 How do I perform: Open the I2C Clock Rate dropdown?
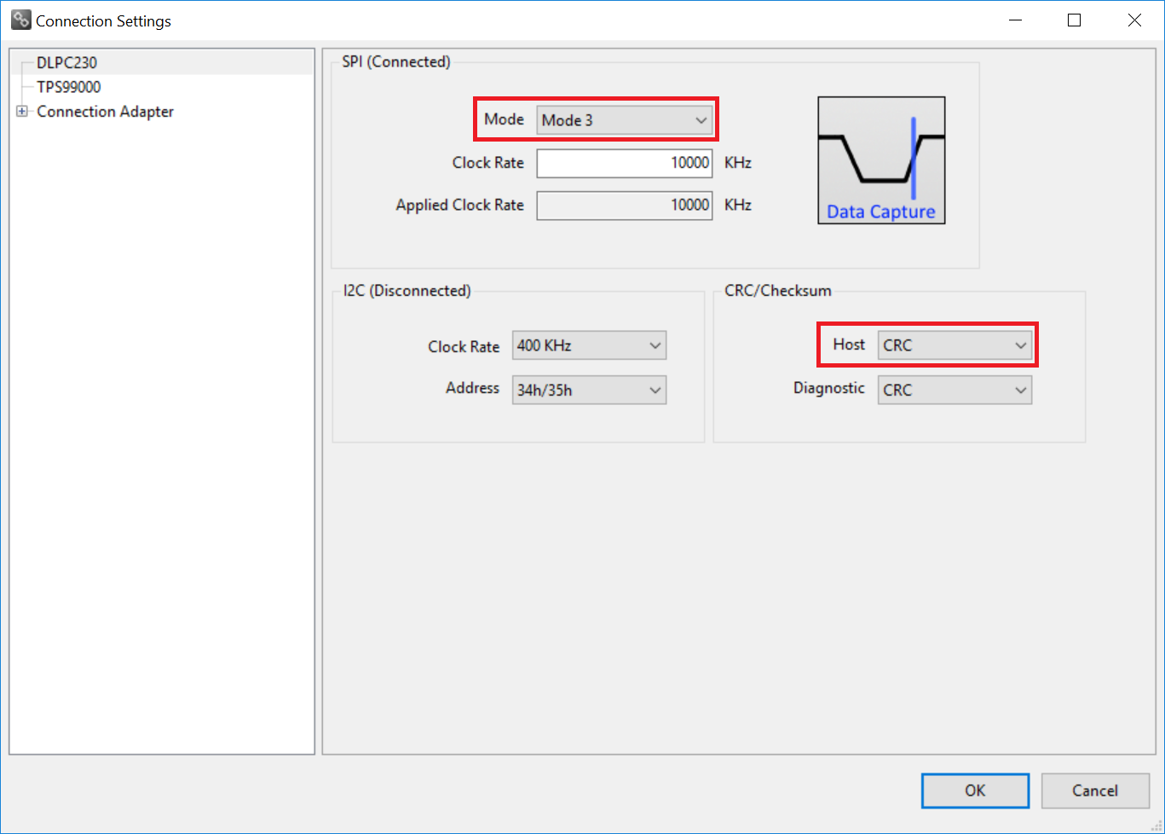pyautogui.click(x=589, y=345)
